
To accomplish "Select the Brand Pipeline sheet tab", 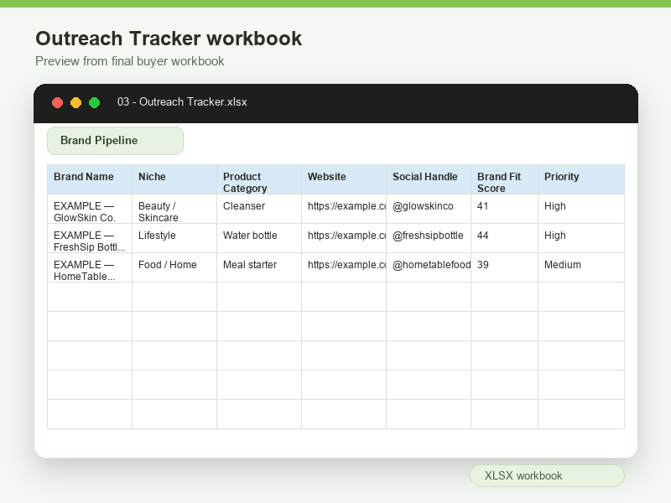I will pyautogui.click(x=115, y=141).
